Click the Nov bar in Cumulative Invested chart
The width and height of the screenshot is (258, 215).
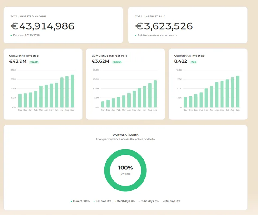[20, 100]
